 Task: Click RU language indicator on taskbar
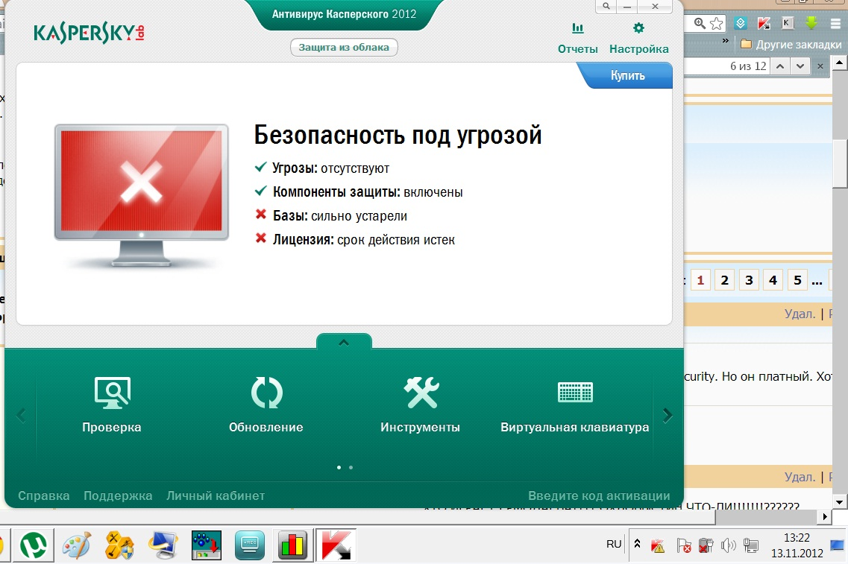(x=614, y=544)
